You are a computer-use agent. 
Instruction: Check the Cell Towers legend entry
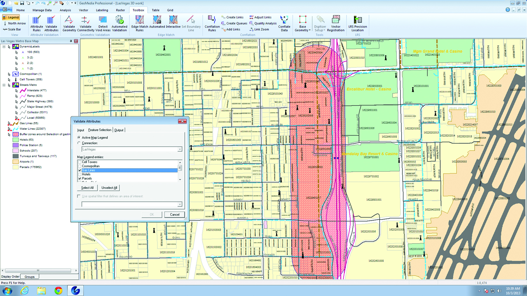click(80, 162)
